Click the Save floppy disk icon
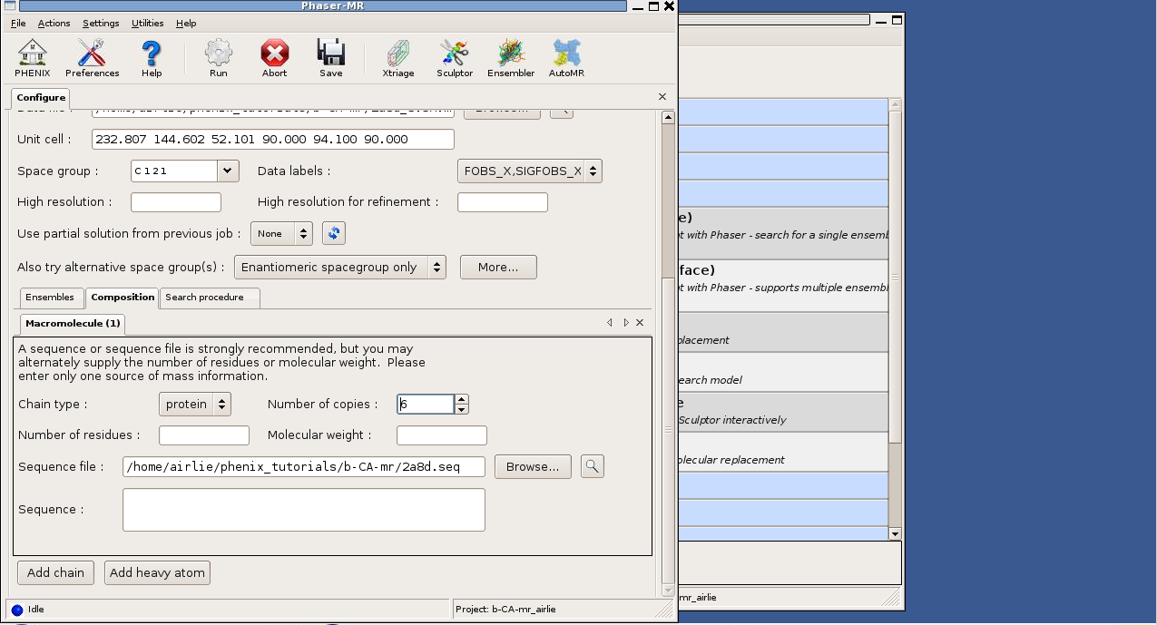The height and width of the screenshot is (625, 1157). click(x=330, y=58)
